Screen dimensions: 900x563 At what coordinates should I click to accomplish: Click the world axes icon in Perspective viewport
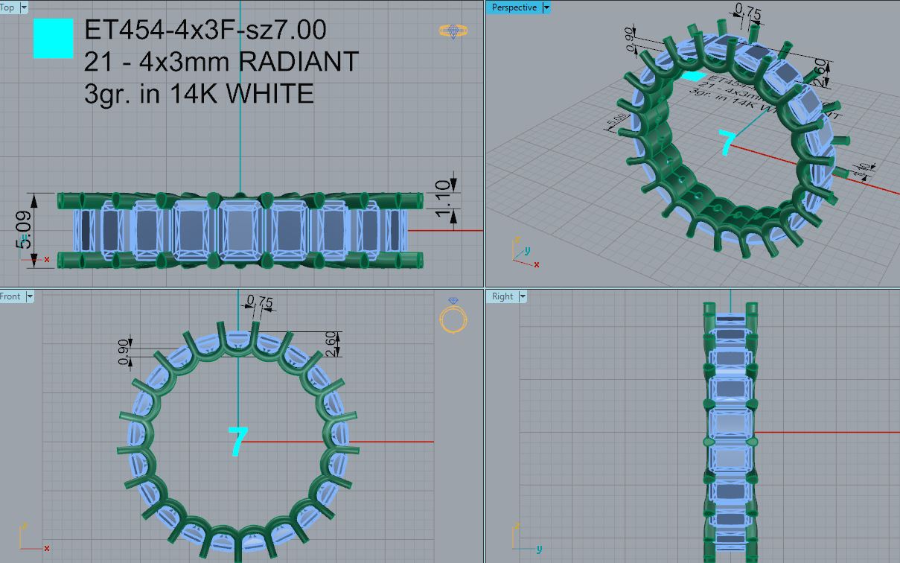pyautogui.click(x=525, y=252)
